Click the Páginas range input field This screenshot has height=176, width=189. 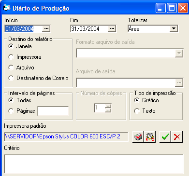point(53,111)
